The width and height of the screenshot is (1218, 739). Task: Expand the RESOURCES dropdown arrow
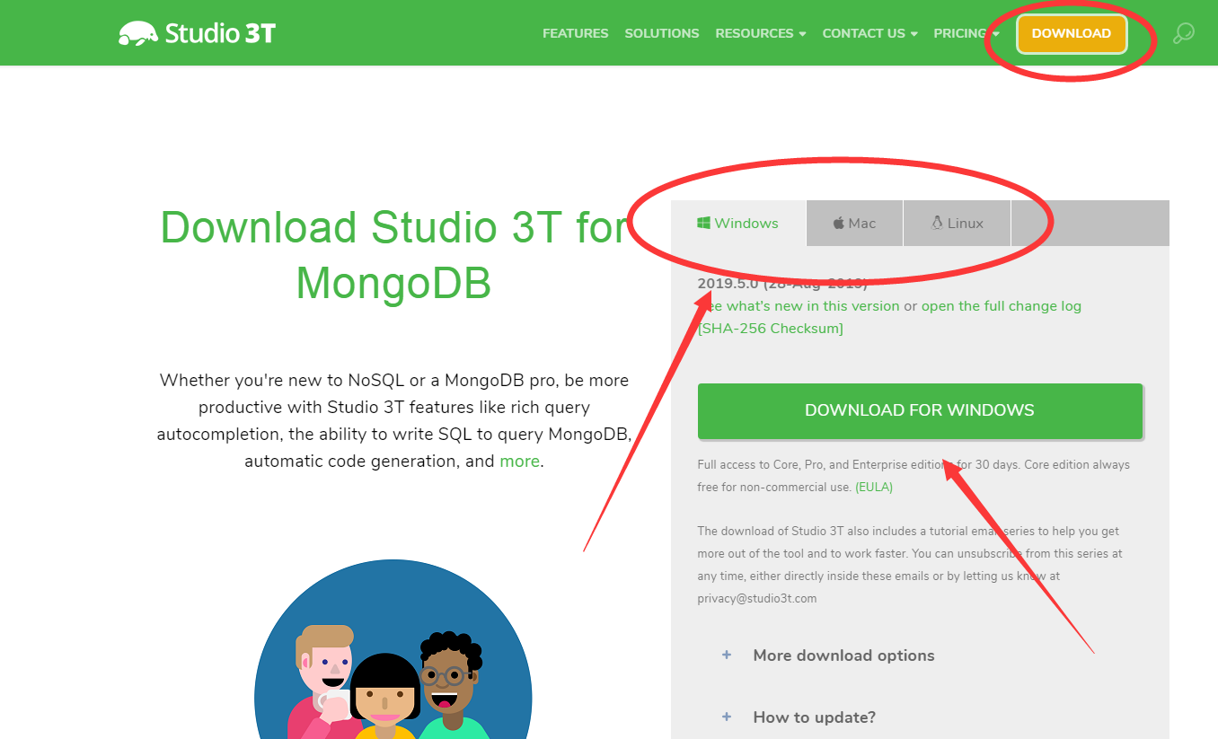click(802, 33)
